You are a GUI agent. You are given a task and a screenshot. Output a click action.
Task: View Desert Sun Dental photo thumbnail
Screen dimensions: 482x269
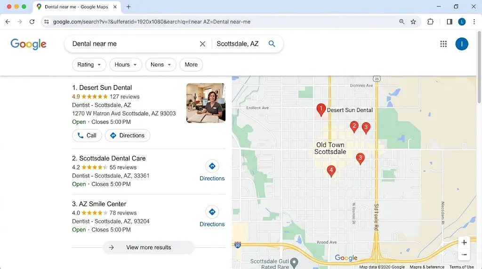(x=206, y=103)
